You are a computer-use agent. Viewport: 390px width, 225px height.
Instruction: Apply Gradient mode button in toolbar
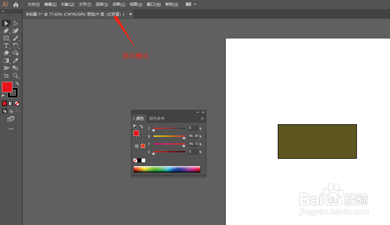(x=11, y=103)
